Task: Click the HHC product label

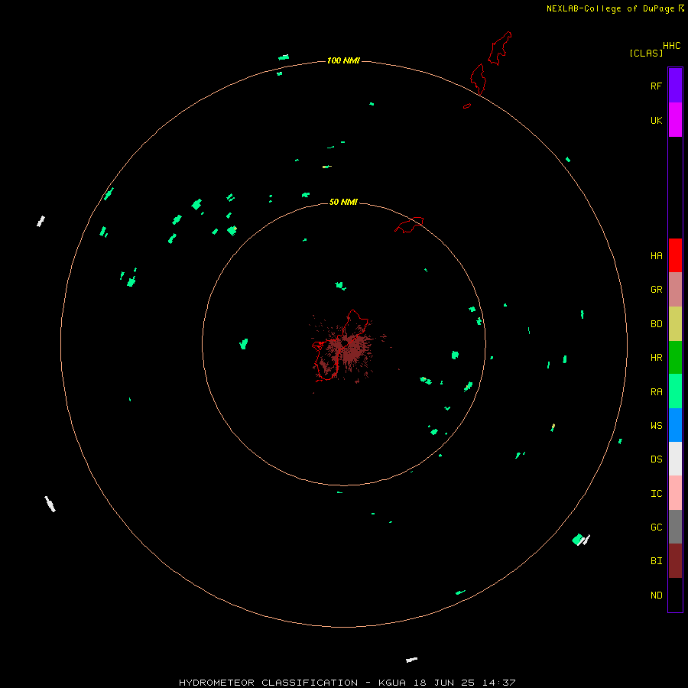Action: point(671,46)
